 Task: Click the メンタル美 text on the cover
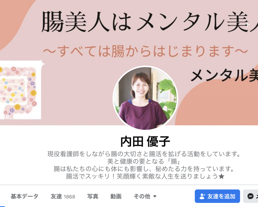click(x=224, y=76)
